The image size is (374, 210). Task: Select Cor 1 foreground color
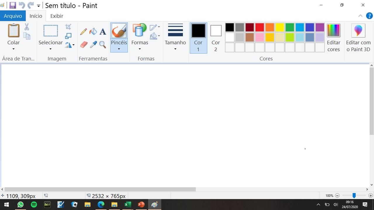coord(198,38)
